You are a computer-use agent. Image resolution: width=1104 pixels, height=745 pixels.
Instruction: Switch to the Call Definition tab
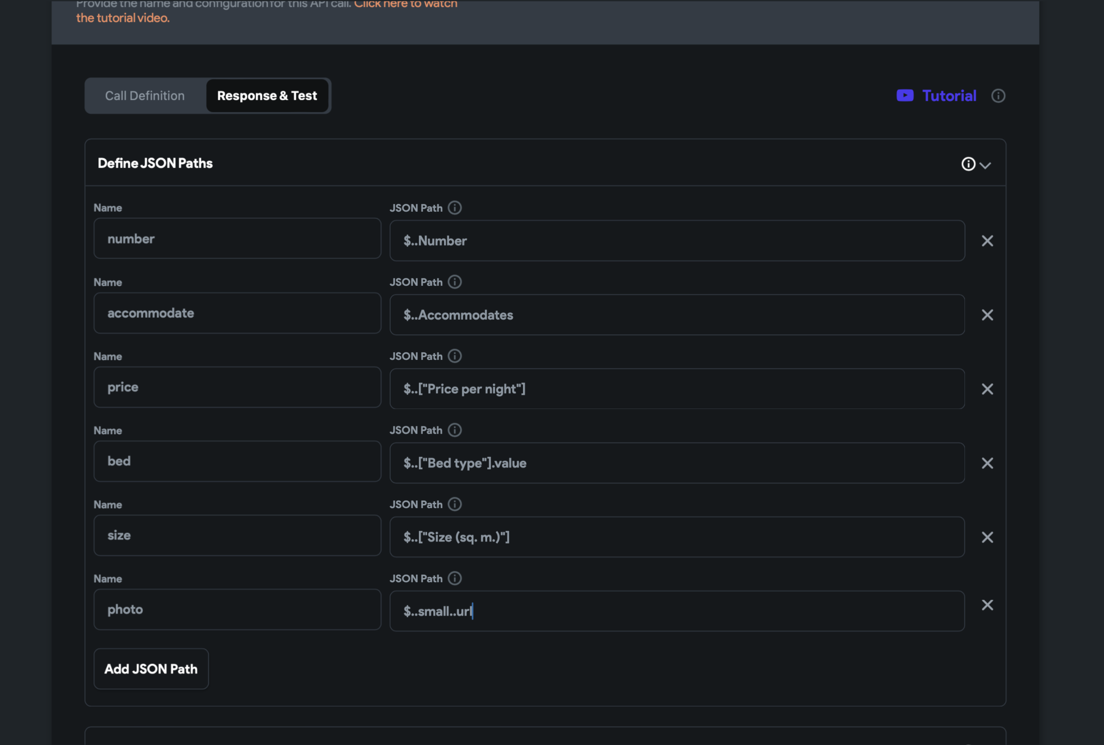145,96
